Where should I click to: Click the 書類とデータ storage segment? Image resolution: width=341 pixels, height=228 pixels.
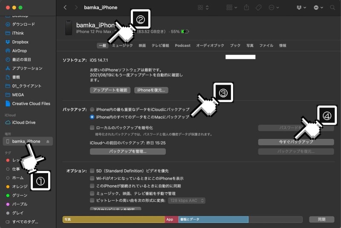tap(214, 219)
